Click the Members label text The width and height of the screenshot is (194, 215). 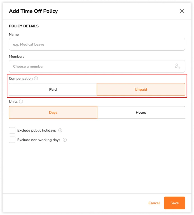(x=17, y=57)
